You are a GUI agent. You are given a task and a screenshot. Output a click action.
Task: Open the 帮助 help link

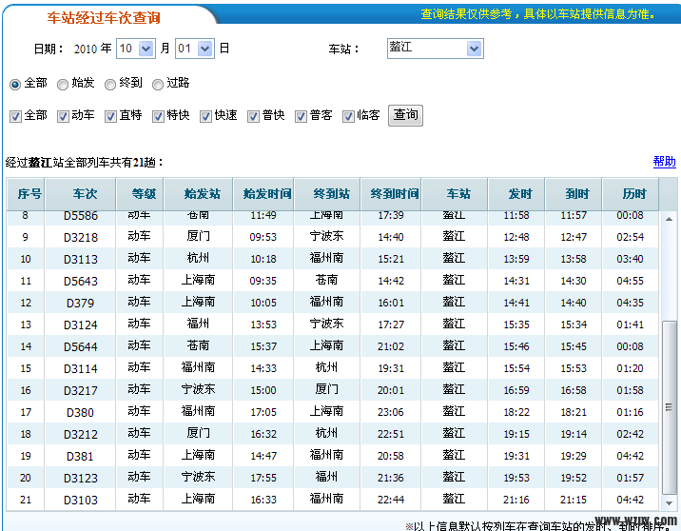click(x=665, y=162)
